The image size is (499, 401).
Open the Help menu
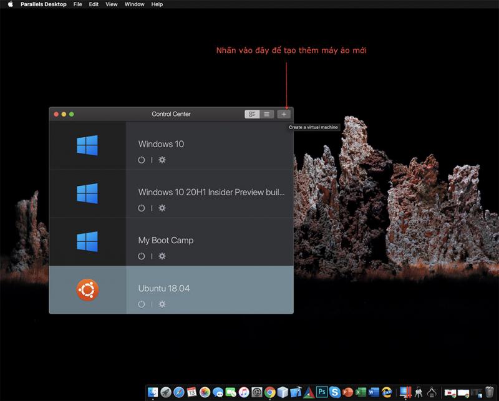tap(157, 4)
